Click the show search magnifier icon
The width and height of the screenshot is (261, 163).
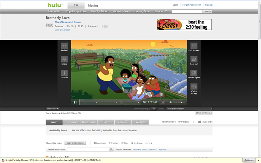(x=111, y=150)
